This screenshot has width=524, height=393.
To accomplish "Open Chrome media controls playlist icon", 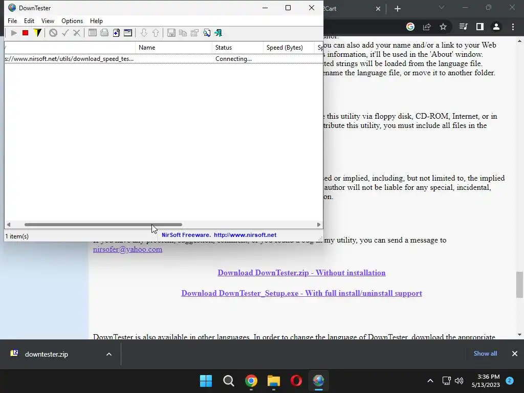I will coord(463,27).
